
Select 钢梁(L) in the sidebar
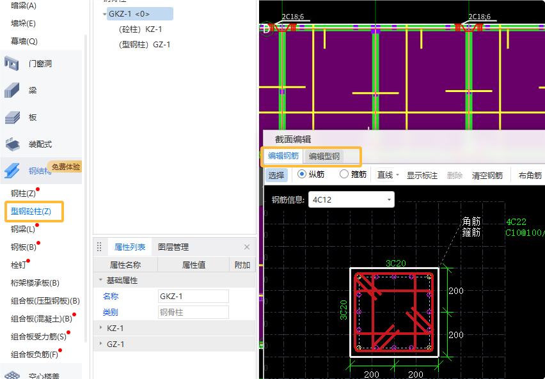pyautogui.click(x=23, y=229)
